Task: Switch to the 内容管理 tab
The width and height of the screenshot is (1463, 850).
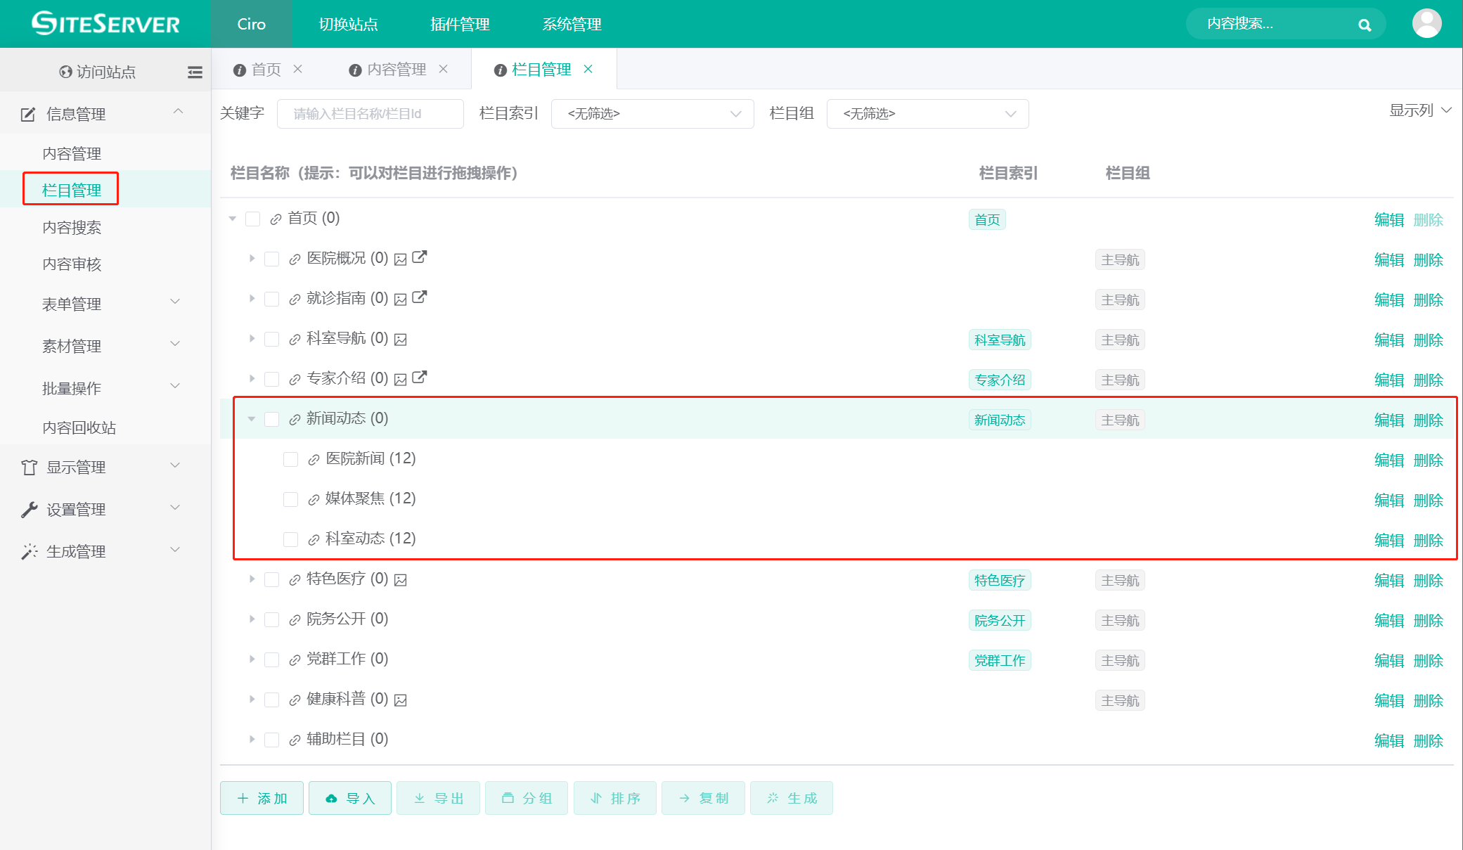Action: point(397,69)
